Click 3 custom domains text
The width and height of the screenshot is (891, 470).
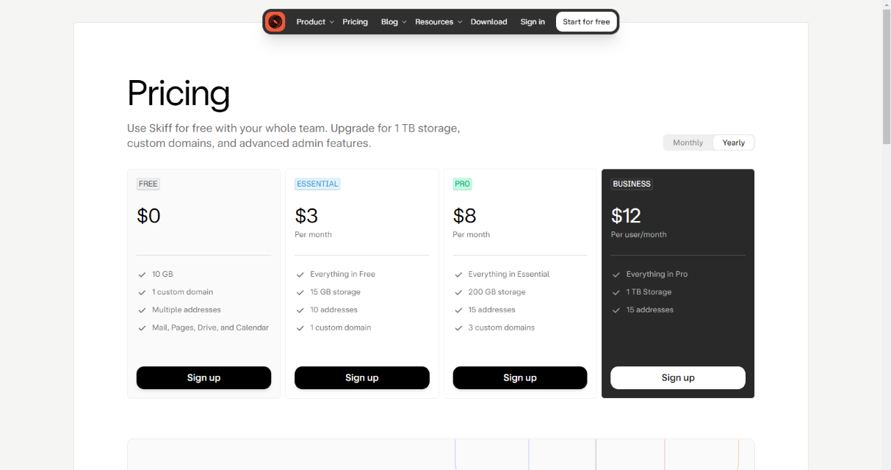[x=502, y=328]
